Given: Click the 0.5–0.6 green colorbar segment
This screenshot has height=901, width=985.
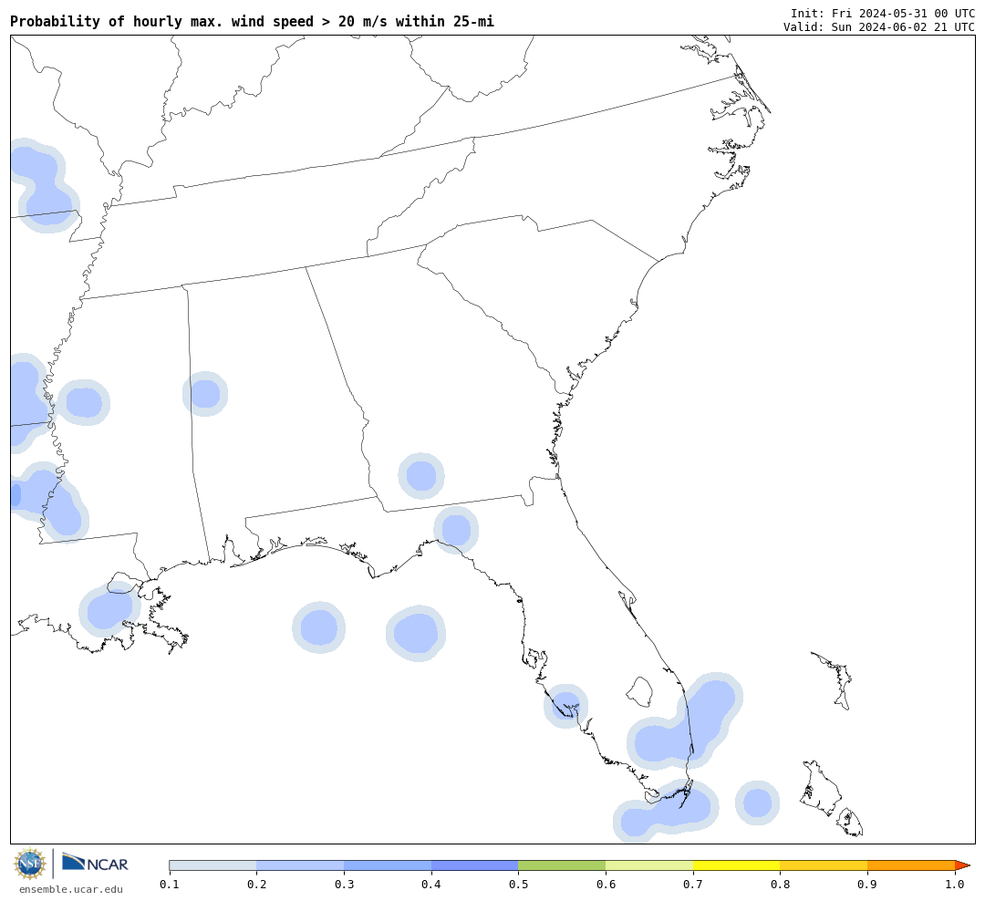Looking at the screenshot, I should coord(562,865).
